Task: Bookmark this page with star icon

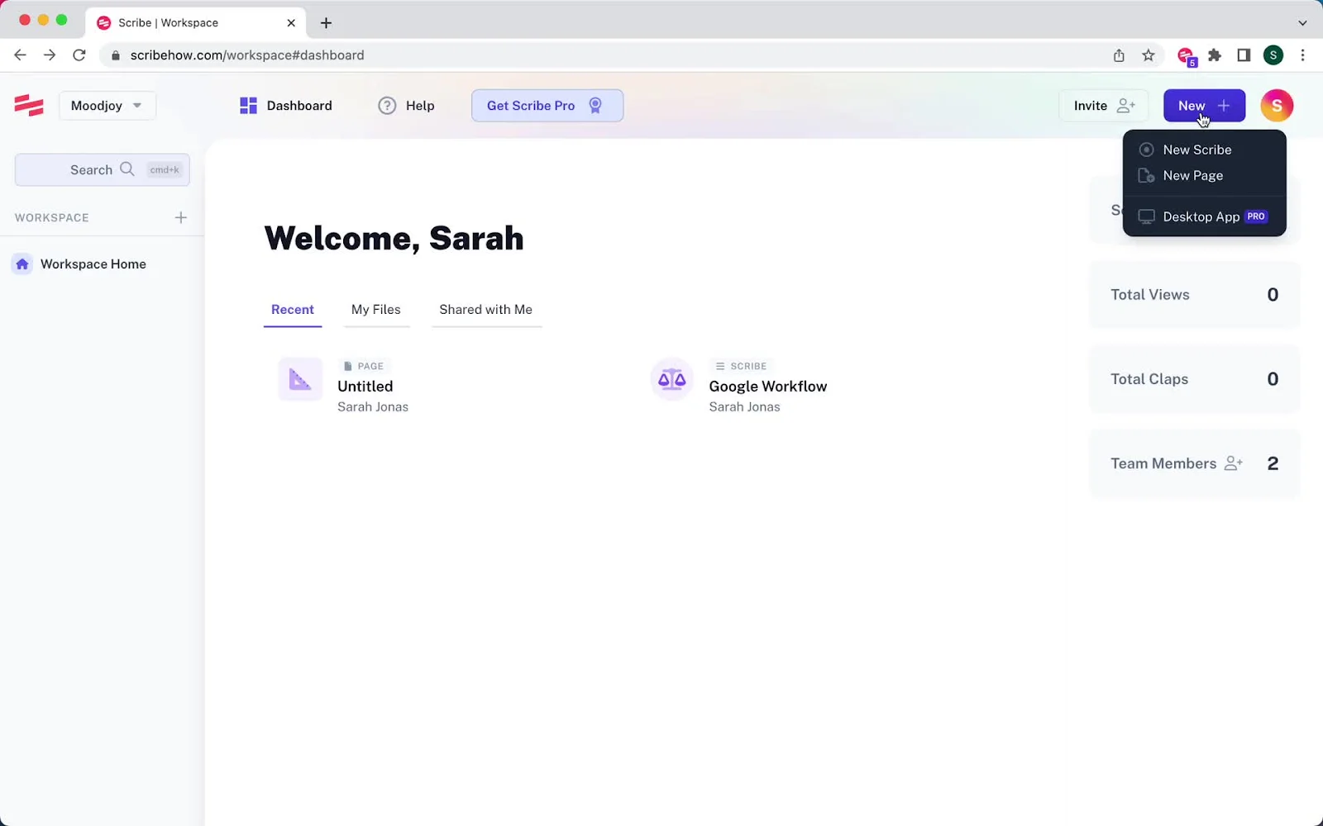Action: [x=1149, y=55]
